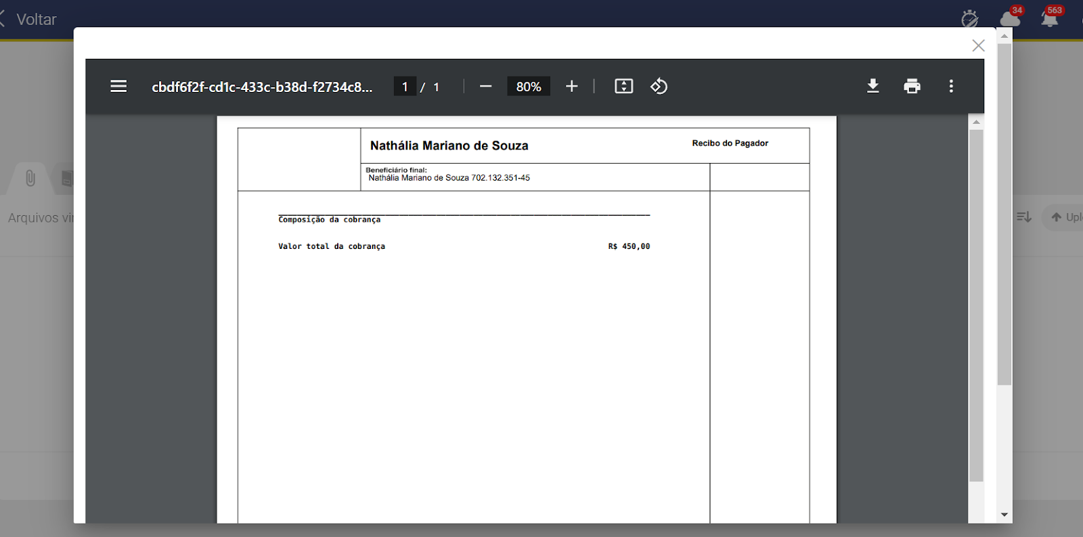This screenshot has height=537, width=1083.
Task: Click the Upload button
Action: pos(1065,217)
